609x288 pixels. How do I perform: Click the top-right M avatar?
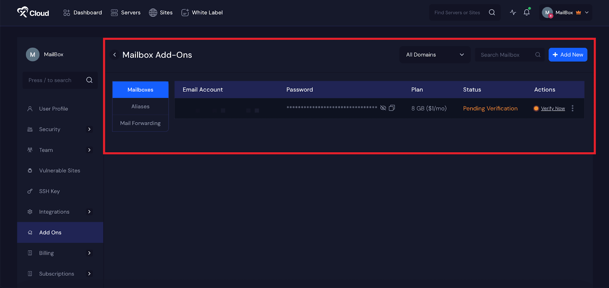point(547,13)
